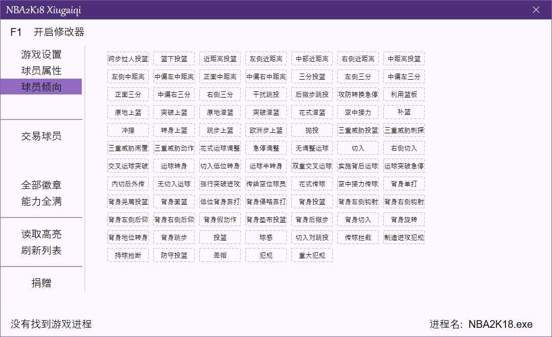Click the 重大犯规 tendency box

pyautogui.click(x=312, y=255)
